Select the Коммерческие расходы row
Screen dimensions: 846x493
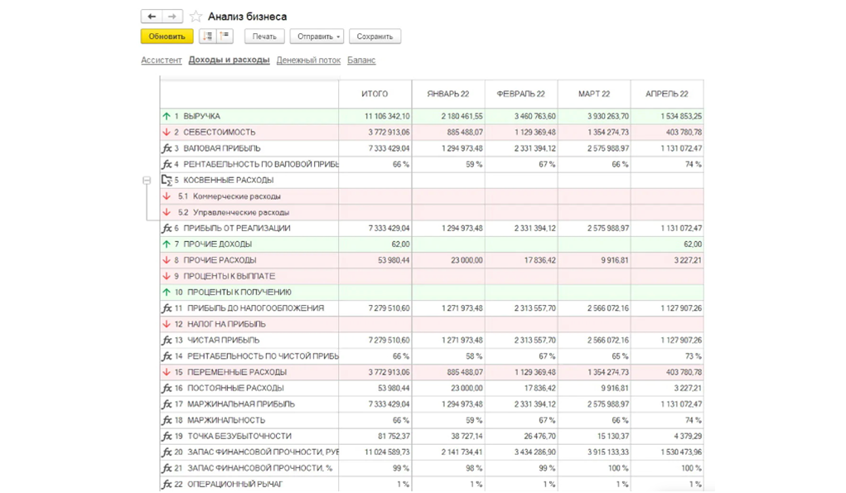pyautogui.click(x=432, y=196)
